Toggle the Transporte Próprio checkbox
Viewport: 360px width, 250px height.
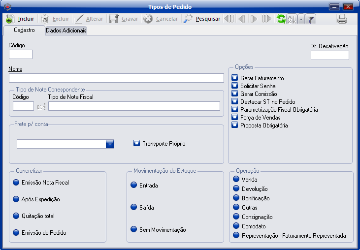tap(137, 144)
